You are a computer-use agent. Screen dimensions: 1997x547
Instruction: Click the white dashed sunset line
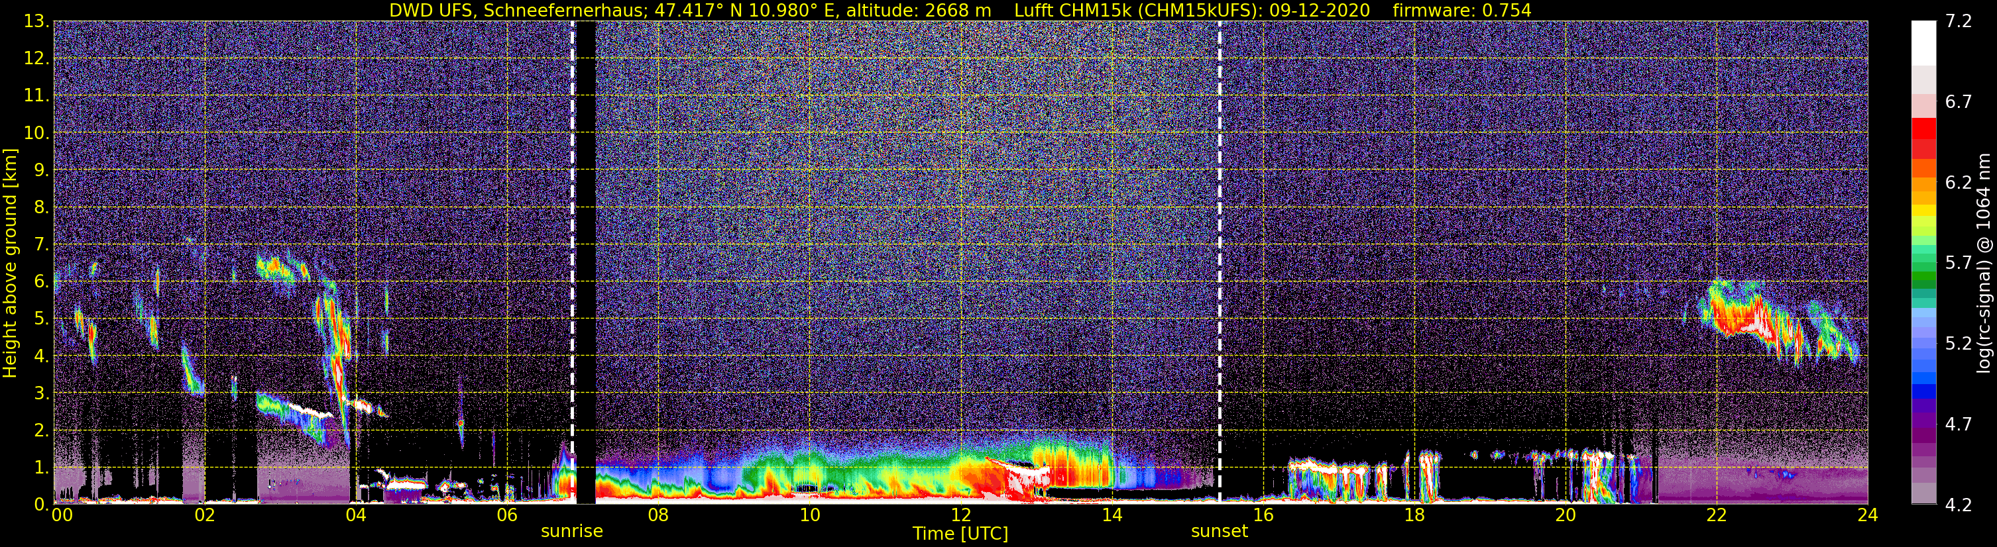point(1220,262)
